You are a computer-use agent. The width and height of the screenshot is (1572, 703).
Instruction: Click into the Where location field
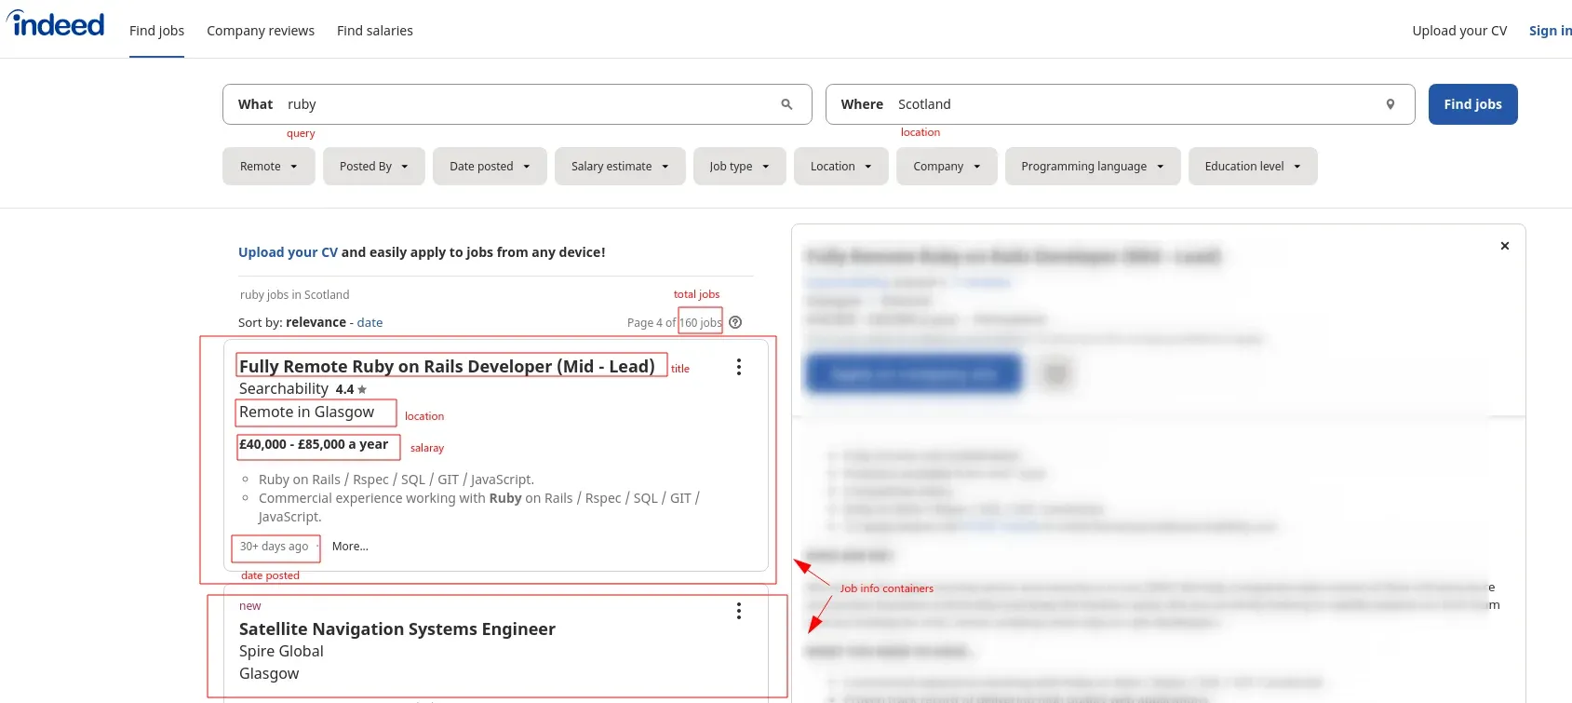point(1120,104)
